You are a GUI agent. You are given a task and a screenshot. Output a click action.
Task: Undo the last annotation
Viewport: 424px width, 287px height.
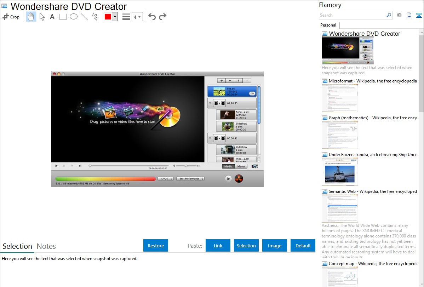click(x=152, y=17)
